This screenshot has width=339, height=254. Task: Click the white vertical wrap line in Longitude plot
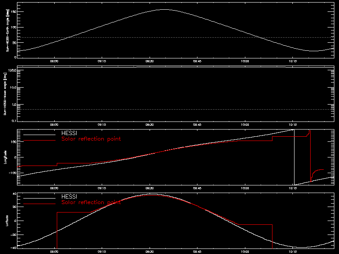[294, 157]
